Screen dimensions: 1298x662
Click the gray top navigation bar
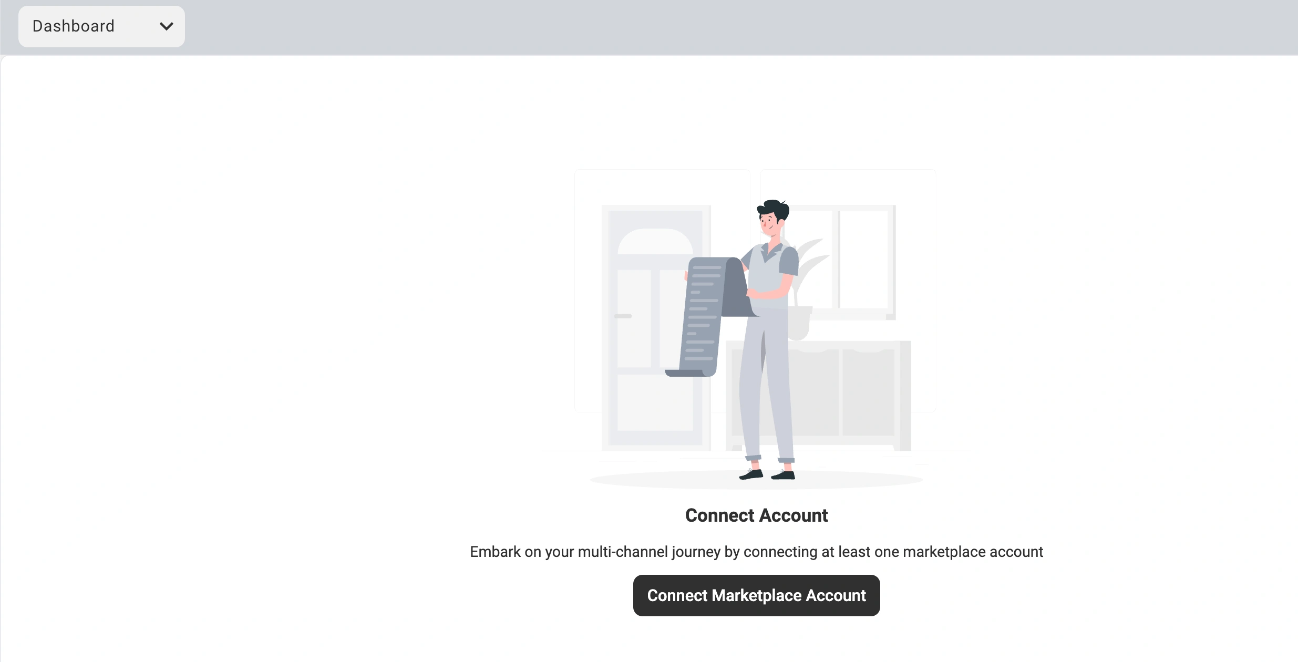pos(631,26)
